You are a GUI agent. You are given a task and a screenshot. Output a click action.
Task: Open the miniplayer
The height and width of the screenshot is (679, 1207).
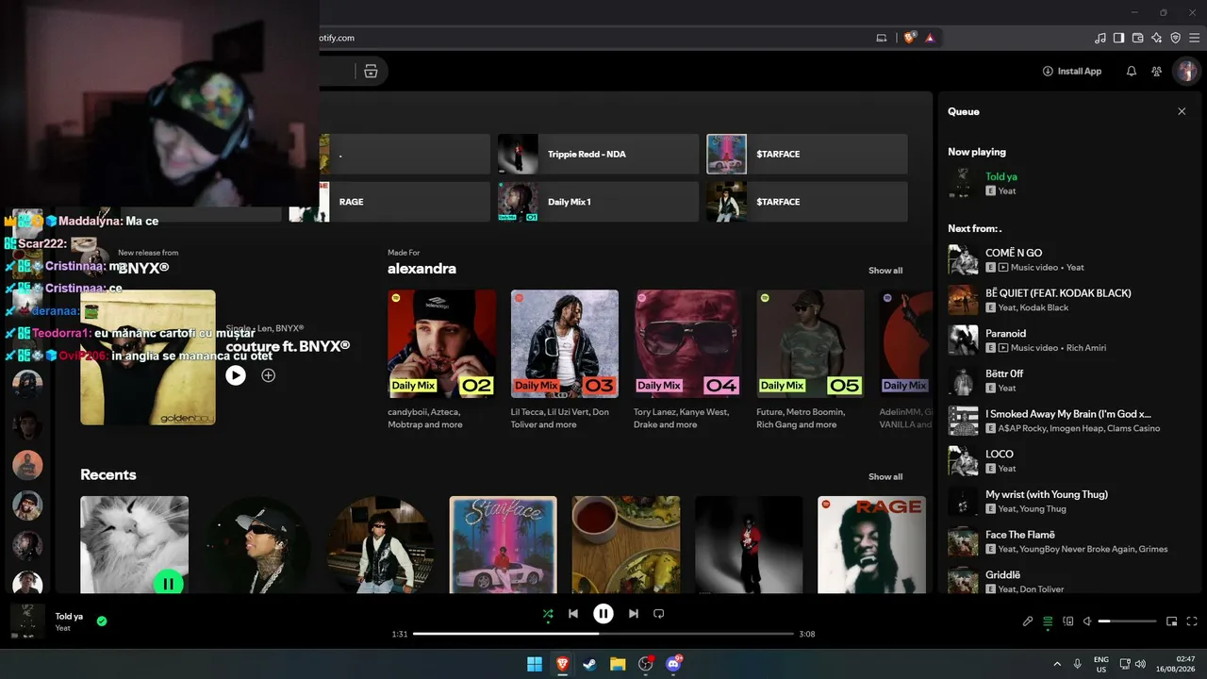pos(1172,621)
